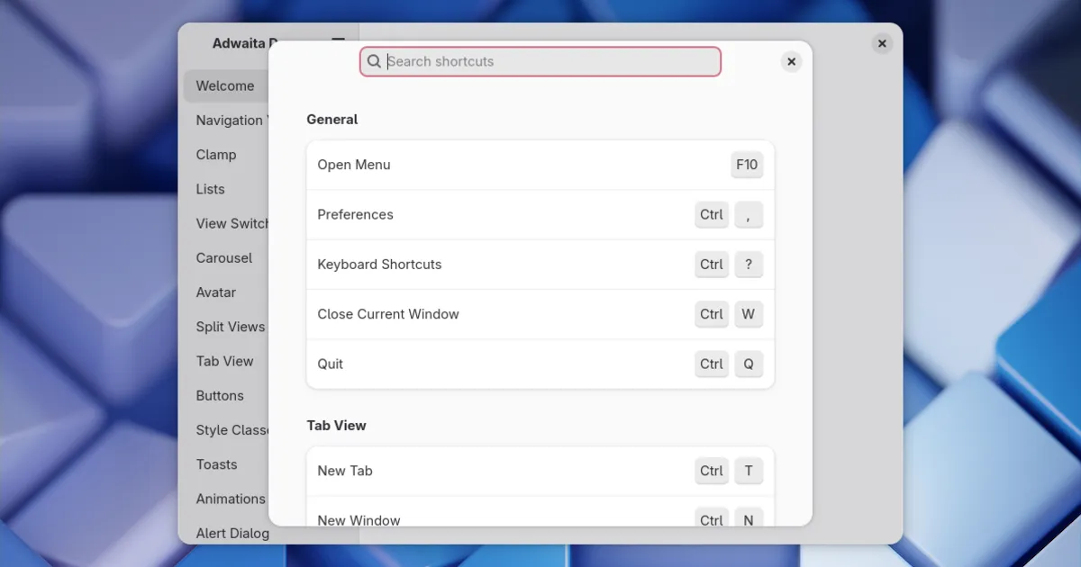Screen dimensions: 1081x567
Task: Focus the Search shortcuts field
Action: [550, 61]
